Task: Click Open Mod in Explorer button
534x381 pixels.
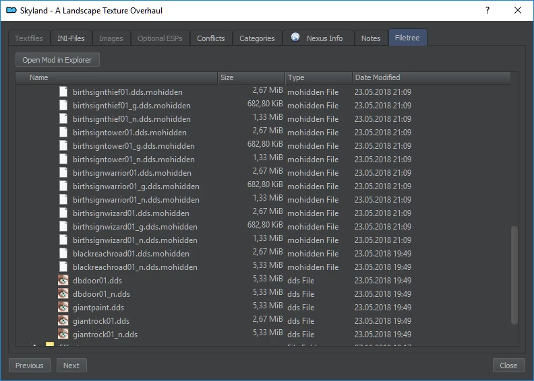Action: pos(57,60)
